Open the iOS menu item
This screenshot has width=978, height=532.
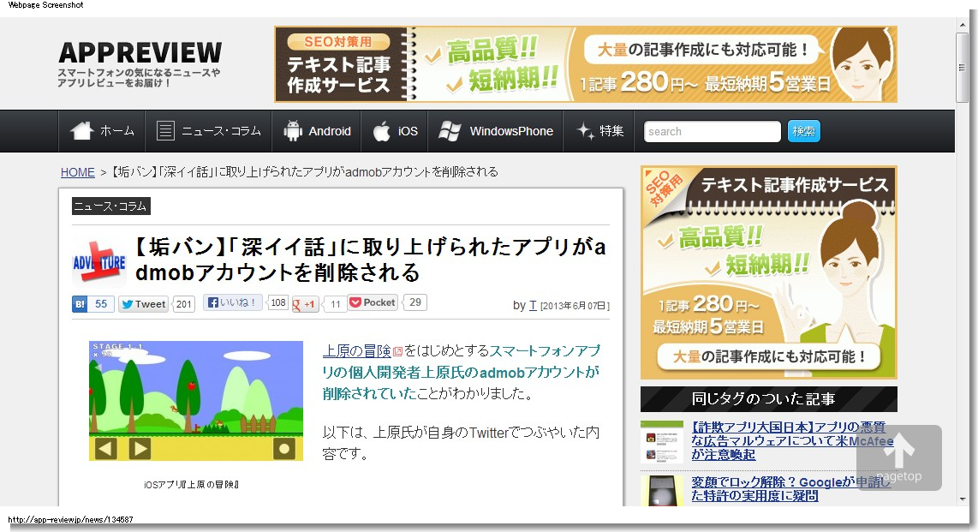[x=395, y=131]
